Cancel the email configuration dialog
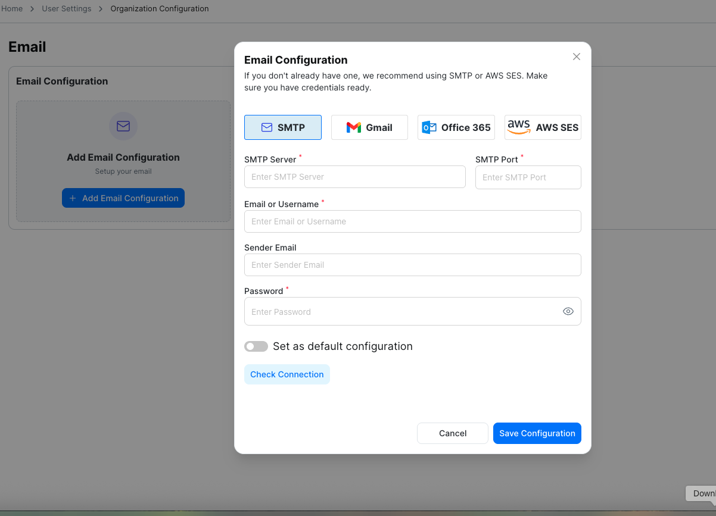 pos(452,433)
